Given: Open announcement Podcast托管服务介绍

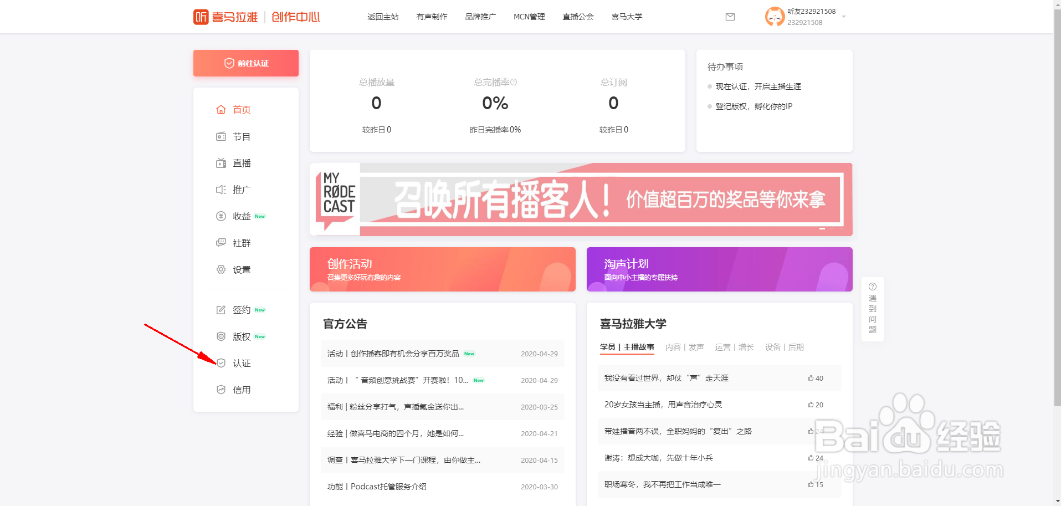Looking at the screenshot, I should click(443, 487).
